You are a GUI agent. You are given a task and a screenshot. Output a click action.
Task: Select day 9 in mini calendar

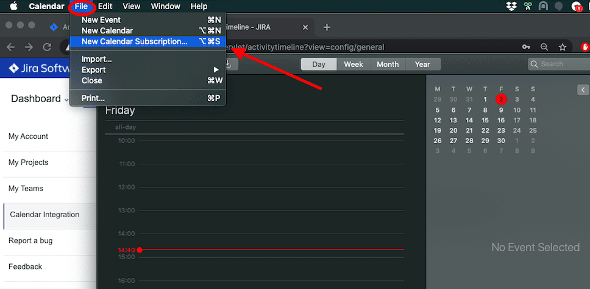pyautogui.click(x=501, y=110)
